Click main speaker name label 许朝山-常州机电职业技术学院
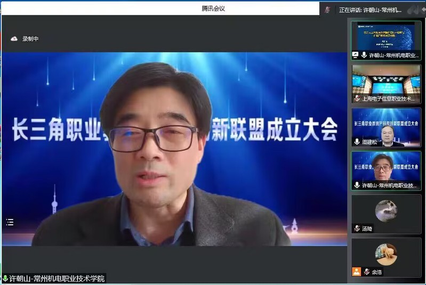Image resolution: width=426 pixels, height=285 pixels. coord(57,279)
